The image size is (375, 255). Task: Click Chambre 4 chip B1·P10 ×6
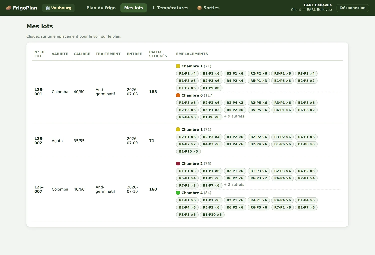[x=212, y=215]
